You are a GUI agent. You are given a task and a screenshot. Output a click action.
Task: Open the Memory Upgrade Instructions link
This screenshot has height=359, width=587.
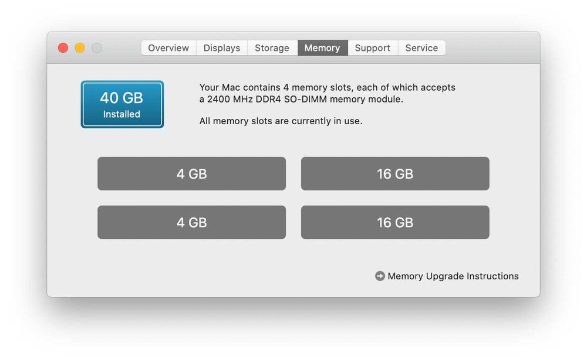[x=453, y=276]
